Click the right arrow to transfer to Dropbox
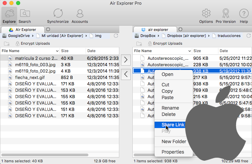The height and width of the screenshot is (164, 252). coord(126,60)
